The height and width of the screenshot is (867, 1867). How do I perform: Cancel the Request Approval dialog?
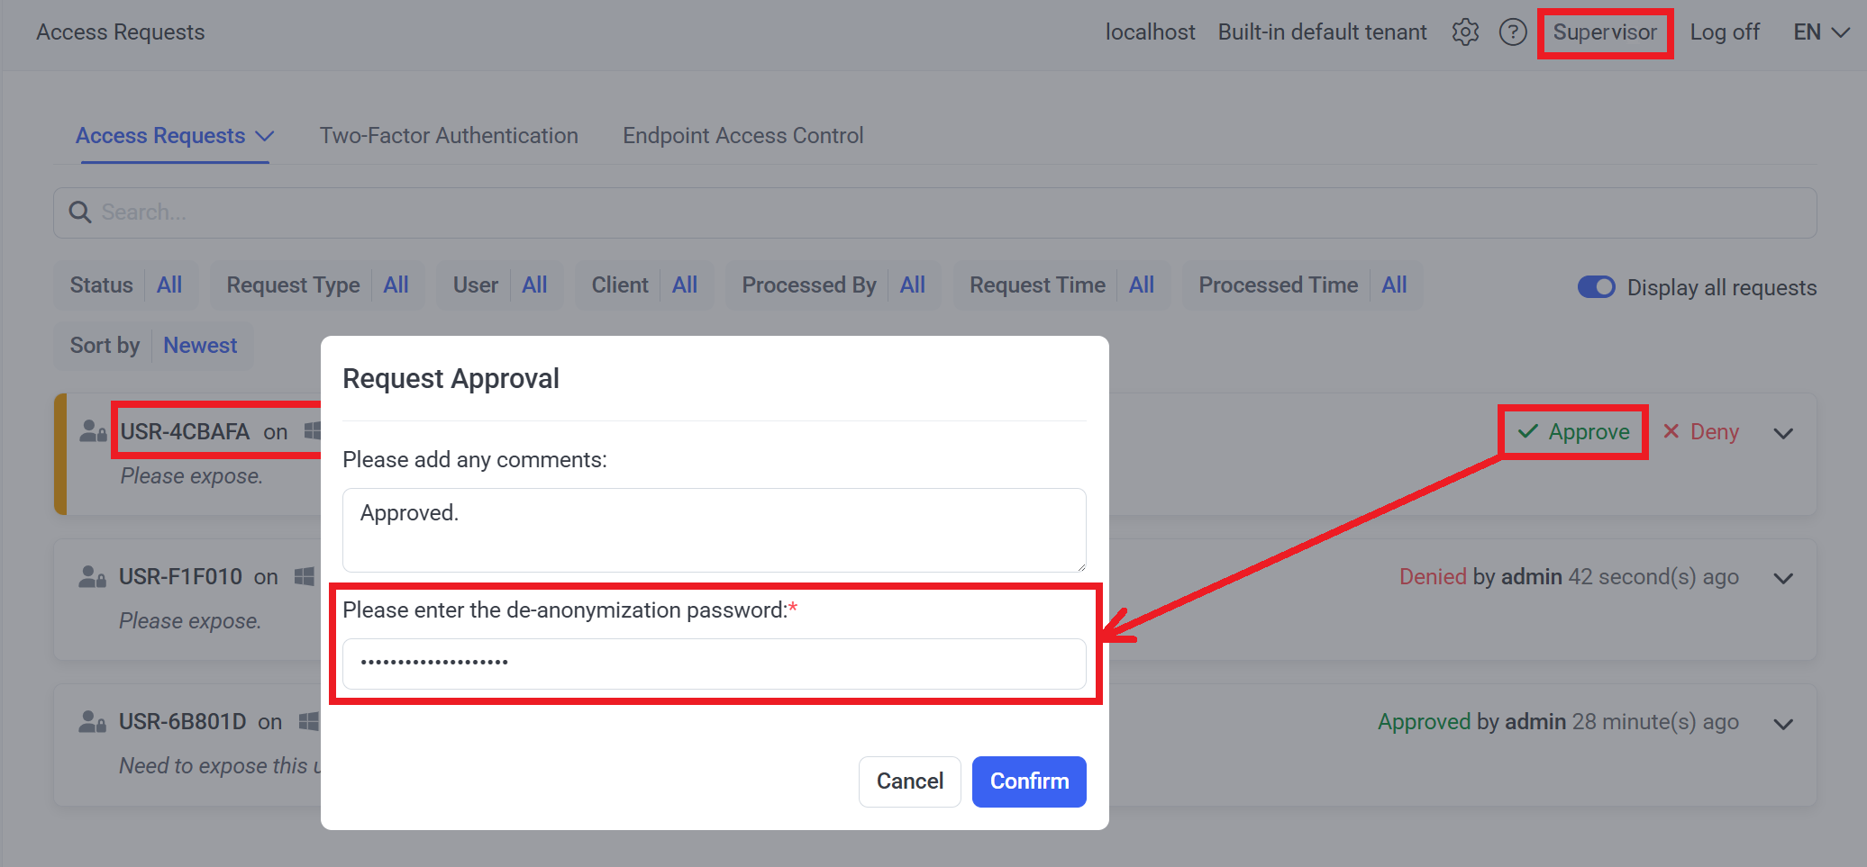click(x=909, y=781)
